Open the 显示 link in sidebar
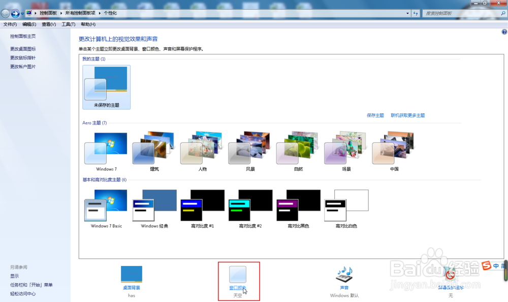Viewport: 508px width, 302px height. click(14, 276)
